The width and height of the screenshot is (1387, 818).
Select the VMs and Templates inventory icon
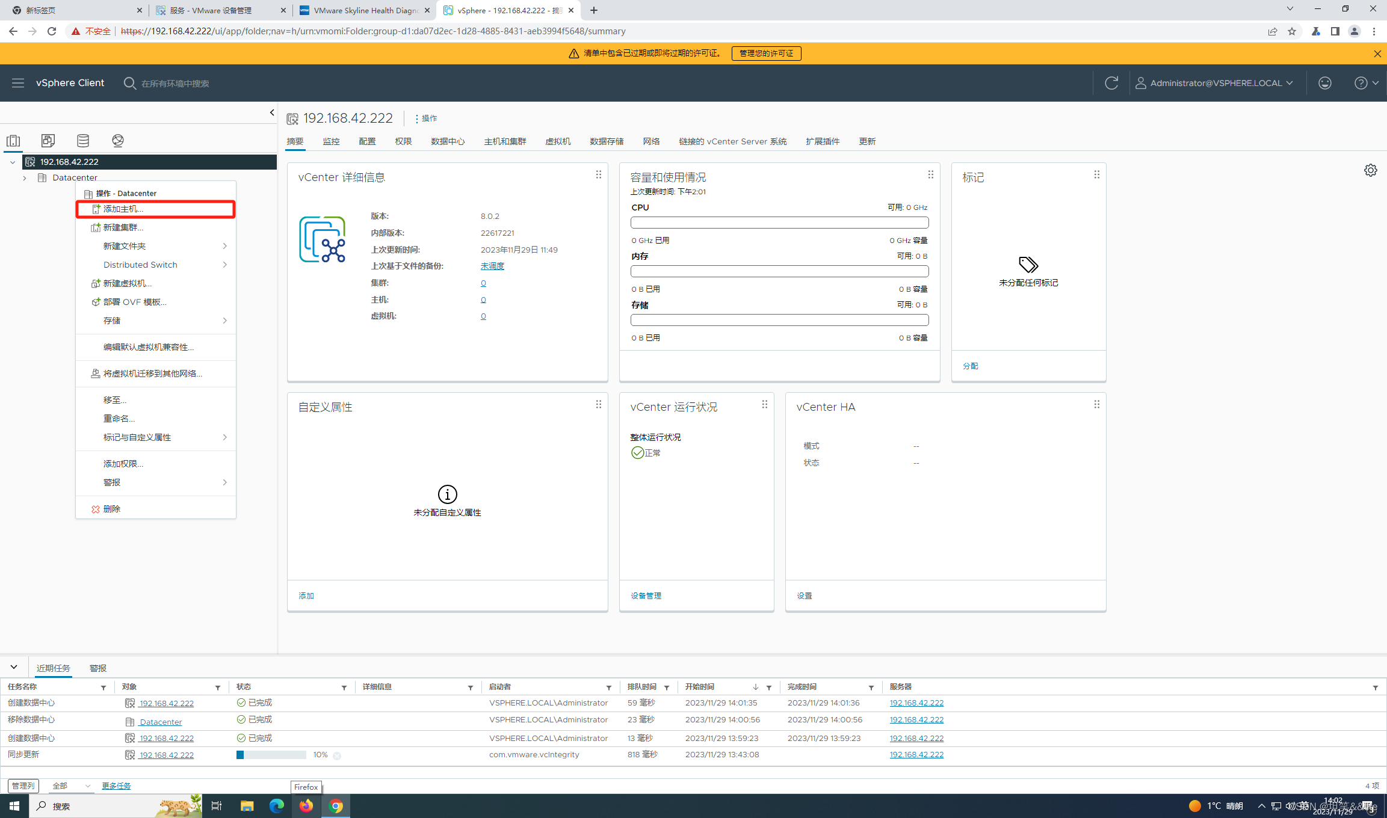coord(48,140)
